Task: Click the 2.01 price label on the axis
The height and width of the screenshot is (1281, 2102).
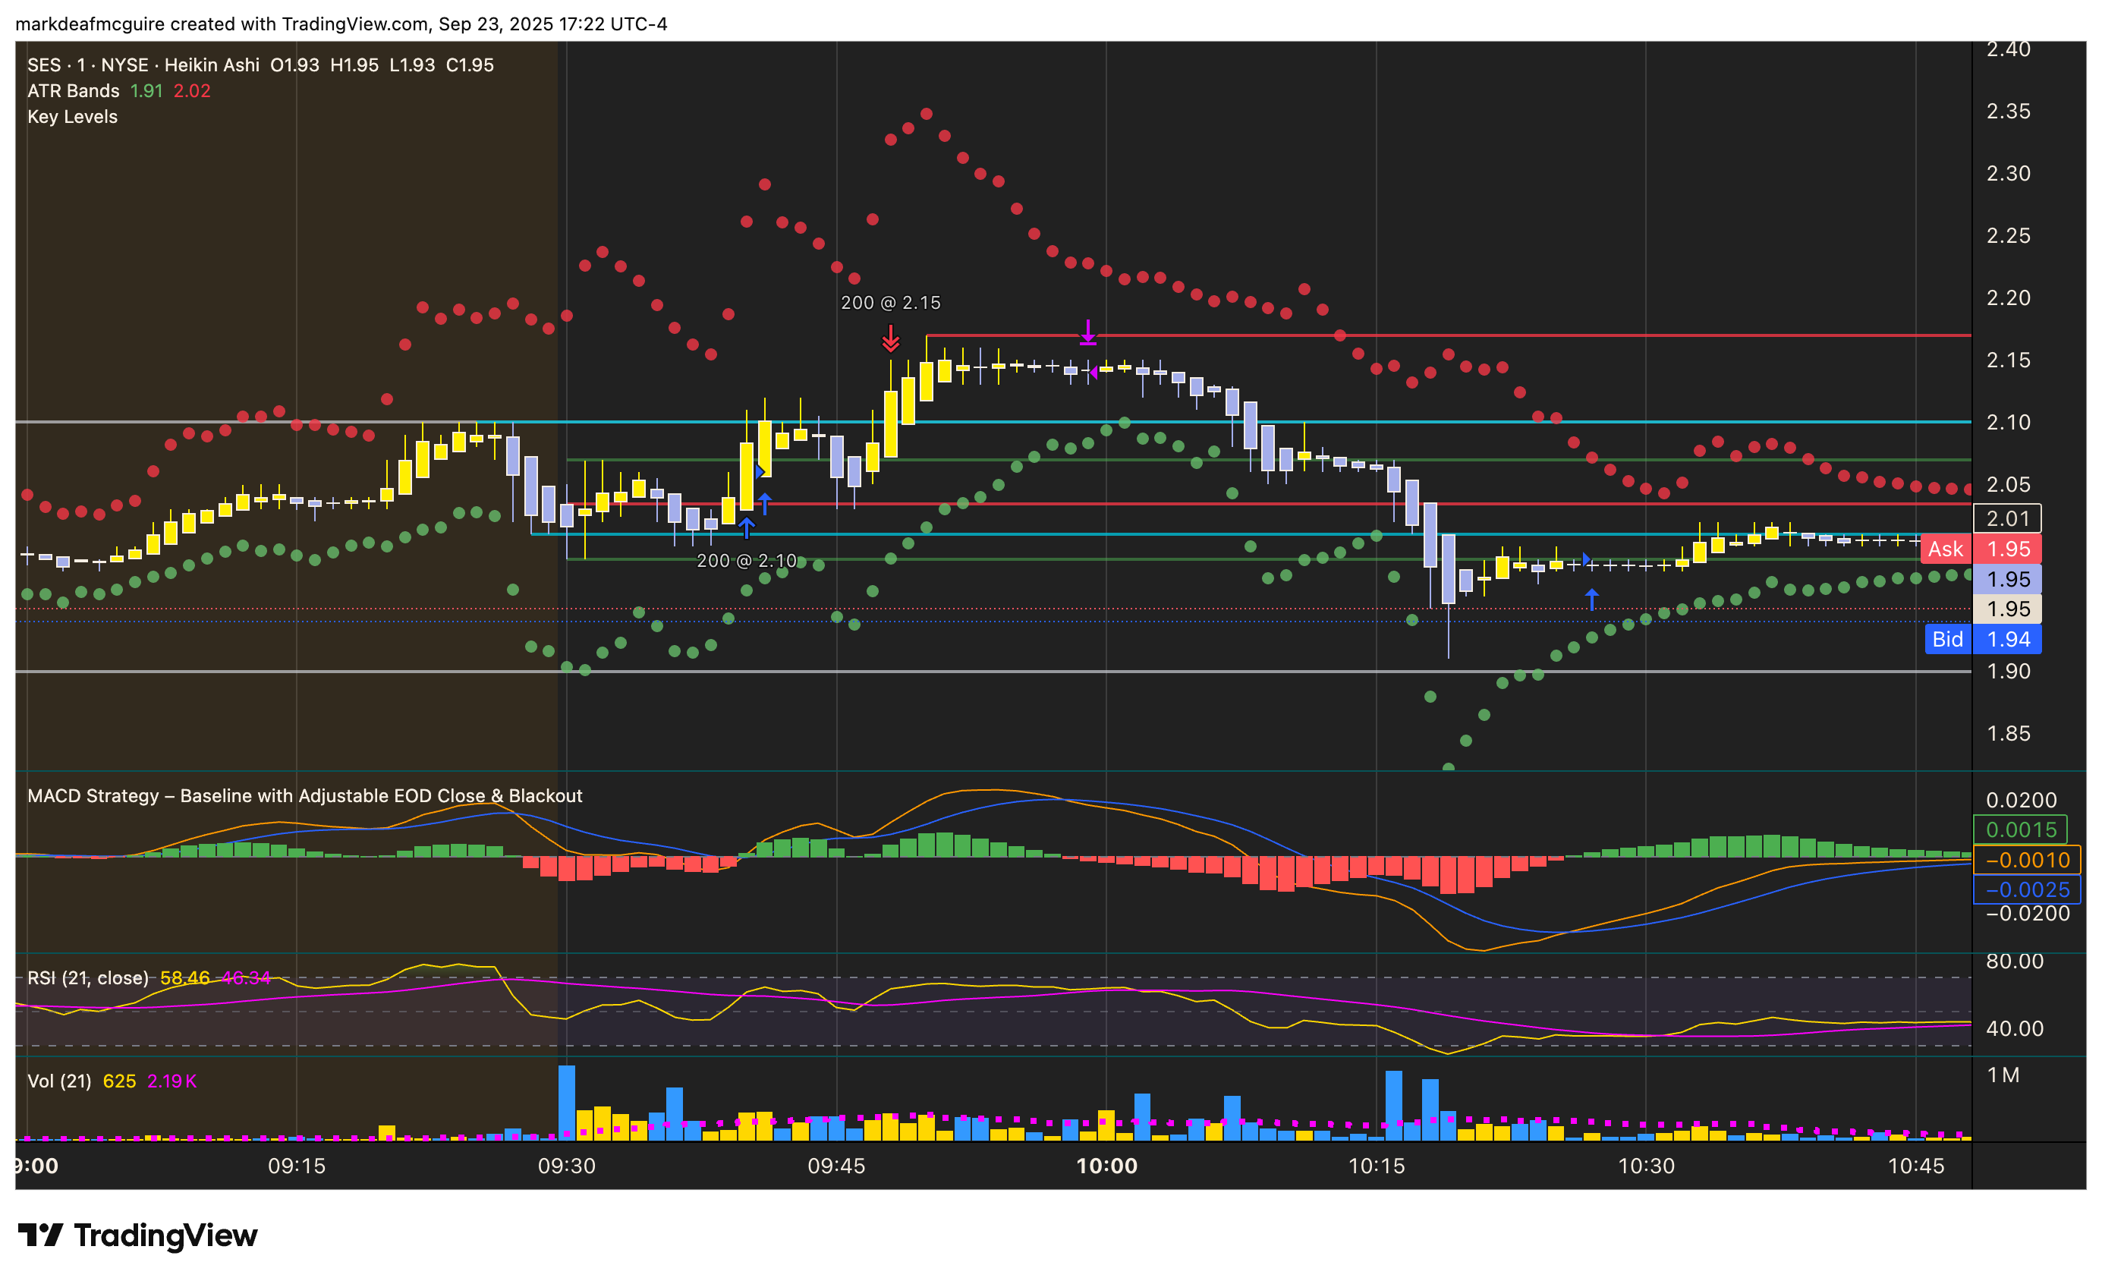Action: (x=2007, y=518)
